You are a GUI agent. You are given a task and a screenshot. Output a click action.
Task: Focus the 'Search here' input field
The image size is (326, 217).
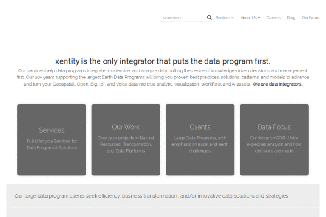point(183,18)
